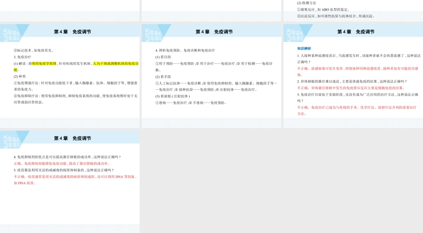Image resolution: width=423 pixels, height=233 pixels.
Task: Click the 第4章 免疫调节 title on the last slide
Action: 72,138
